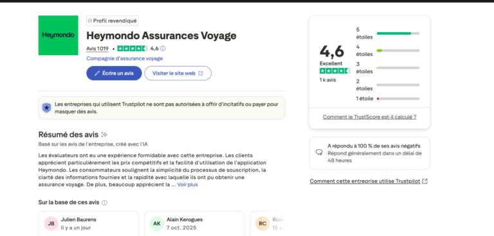
Task: Click the AK avatar
Action: click(x=157, y=223)
